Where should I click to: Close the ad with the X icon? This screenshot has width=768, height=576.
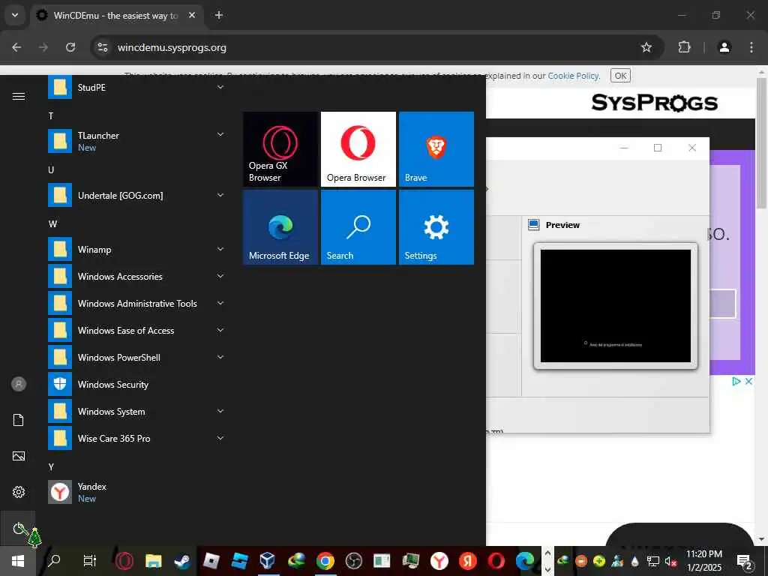[748, 381]
